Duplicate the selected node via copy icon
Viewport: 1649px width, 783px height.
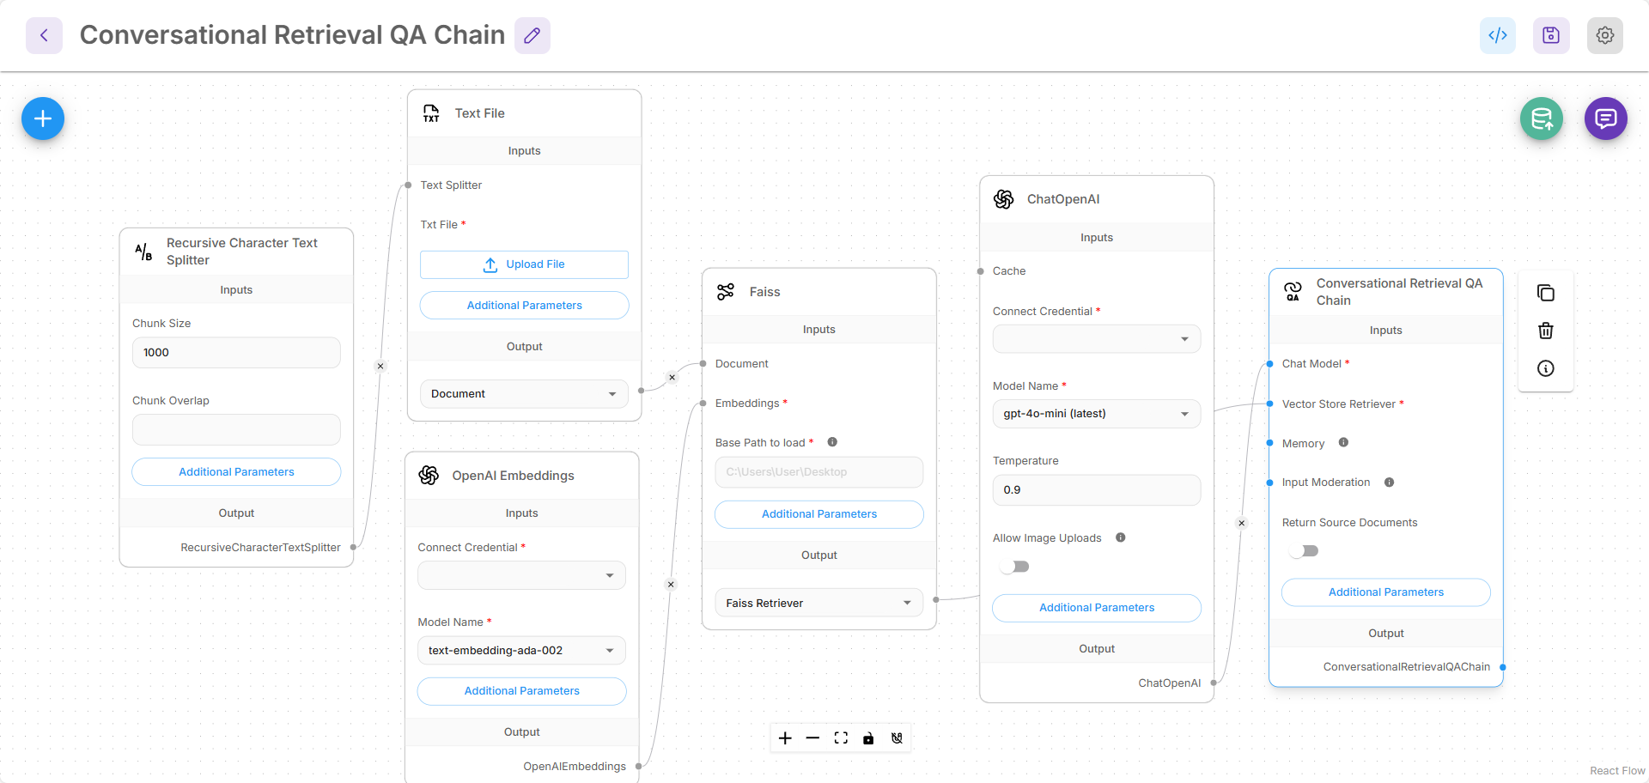point(1546,293)
